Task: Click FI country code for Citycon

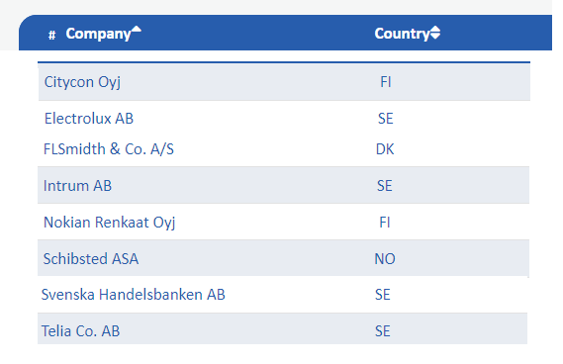Action: (386, 82)
